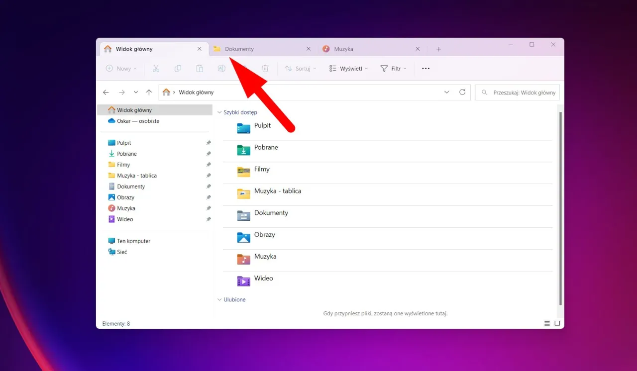Click the refresh icon in the address bar
The height and width of the screenshot is (371, 637).
[462, 92]
